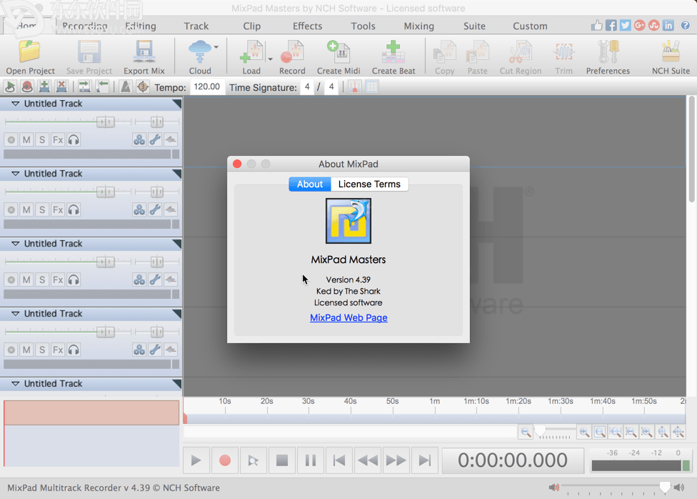
Task: Mute the fourth Untitled Track
Action: point(26,350)
